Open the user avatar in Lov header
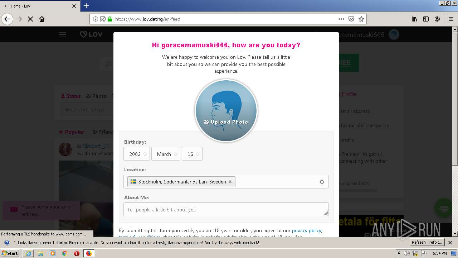The image size is (458, 258). point(394,34)
